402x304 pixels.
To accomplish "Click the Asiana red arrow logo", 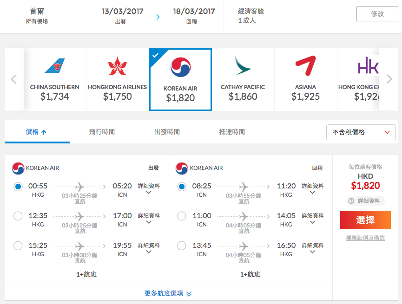I will point(305,65).
